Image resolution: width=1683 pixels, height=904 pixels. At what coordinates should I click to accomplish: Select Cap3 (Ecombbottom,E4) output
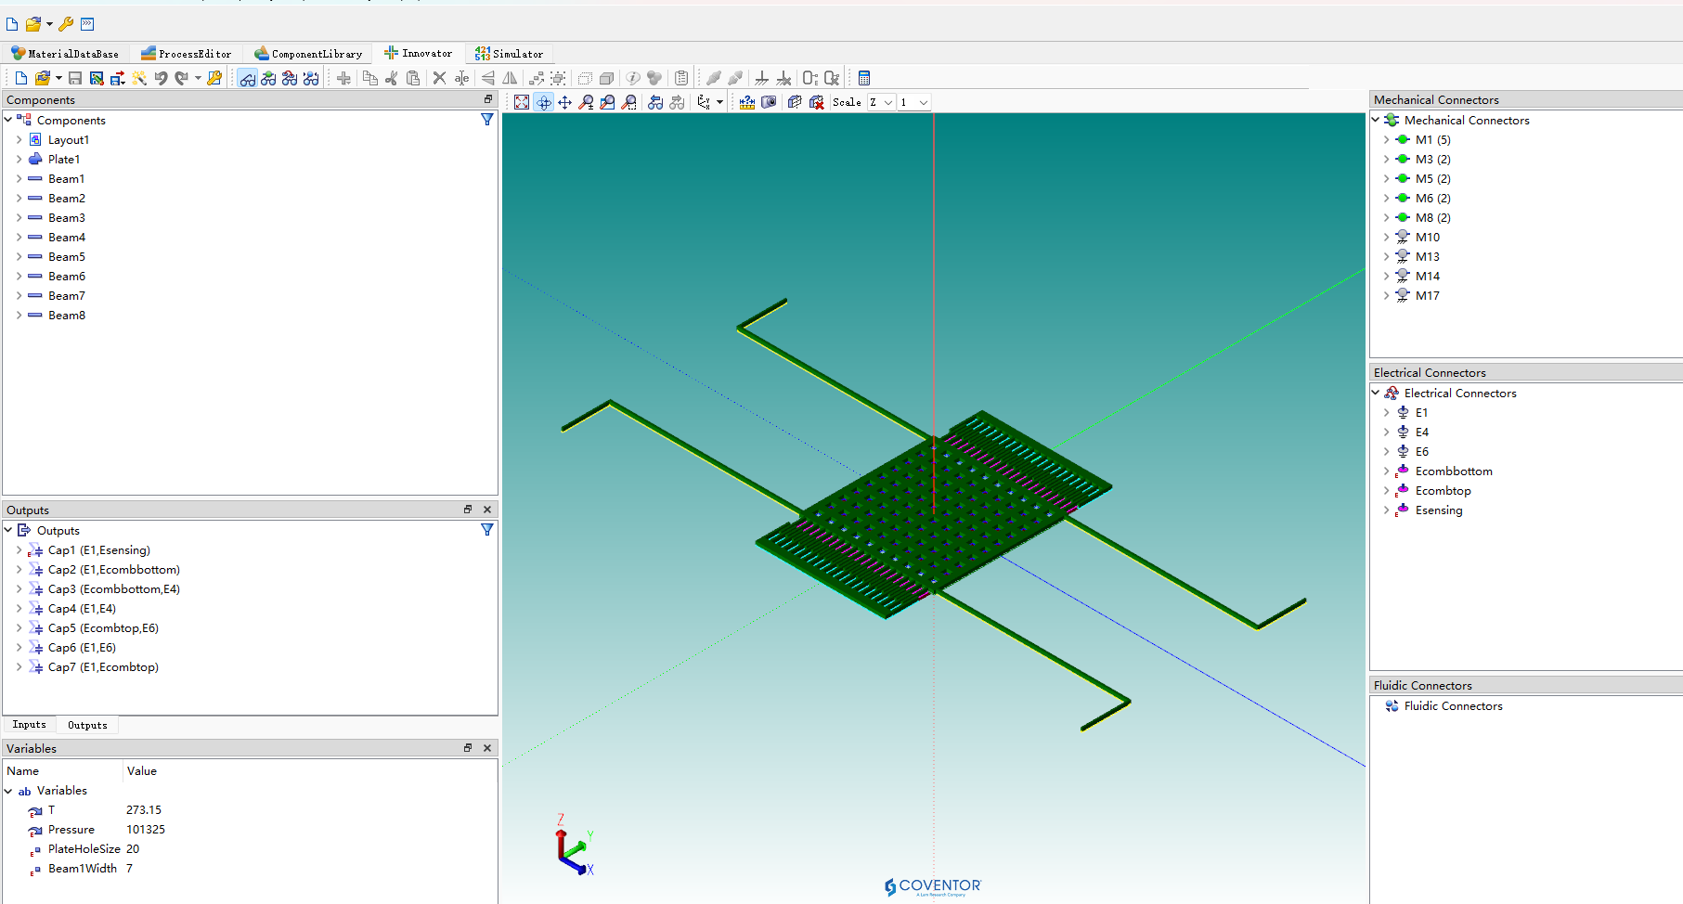(x=113, y=589)
